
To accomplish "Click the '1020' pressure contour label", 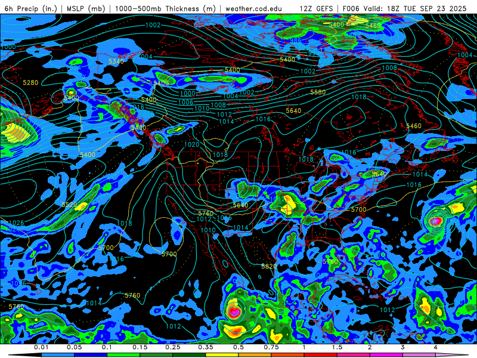I will (x=191, y=144).
